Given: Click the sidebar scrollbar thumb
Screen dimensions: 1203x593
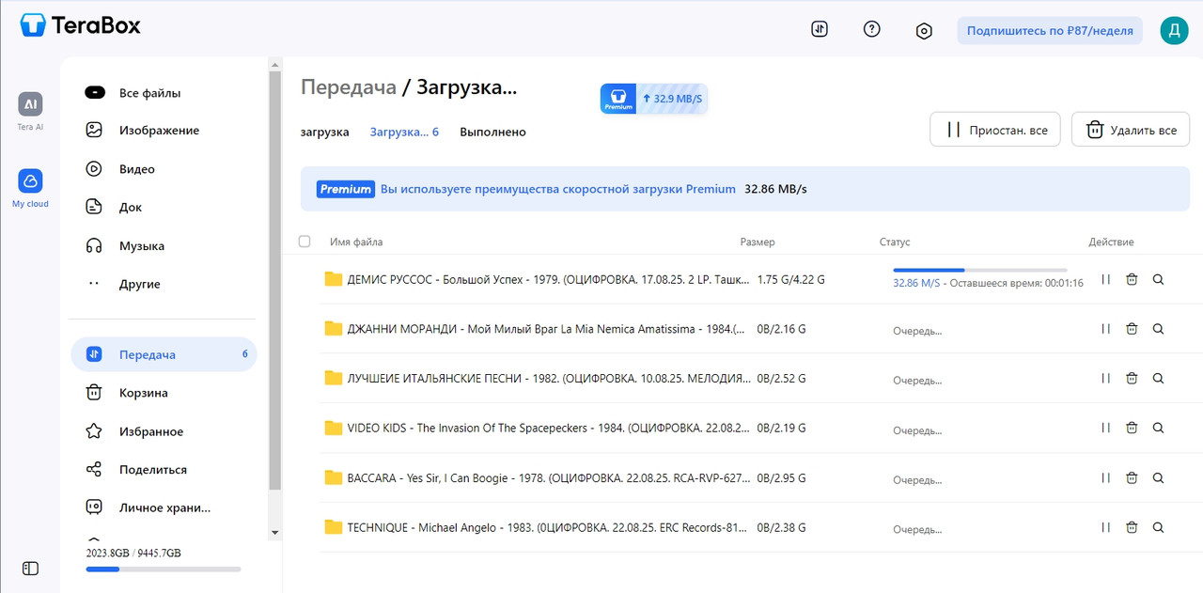Looking at the screenshot, I should (274, 280).
